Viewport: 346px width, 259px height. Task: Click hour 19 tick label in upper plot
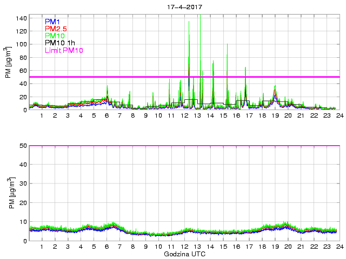click(x=275, y=115)
